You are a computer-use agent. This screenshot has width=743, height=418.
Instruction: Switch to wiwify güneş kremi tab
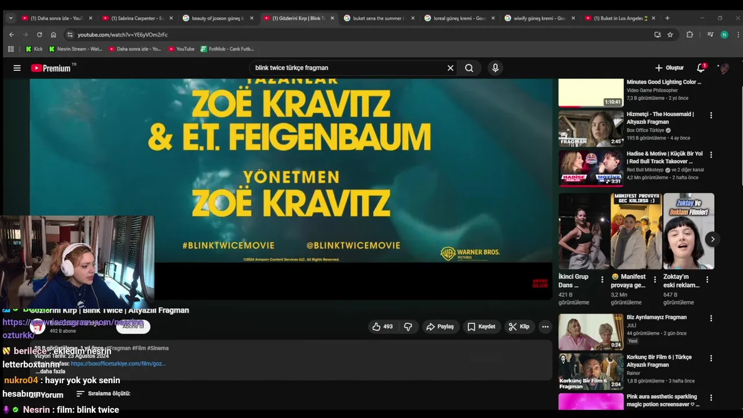click(x=538, y=18)
